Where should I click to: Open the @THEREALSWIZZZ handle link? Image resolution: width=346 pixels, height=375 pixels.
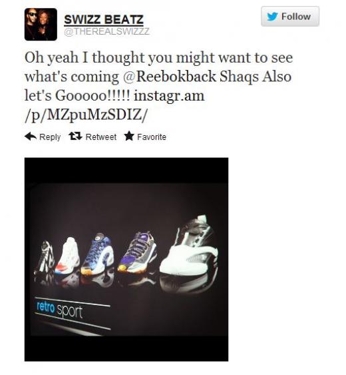[106, 31]
